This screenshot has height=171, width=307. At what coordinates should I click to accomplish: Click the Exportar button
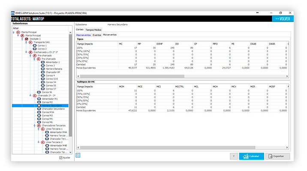[277, 156]
